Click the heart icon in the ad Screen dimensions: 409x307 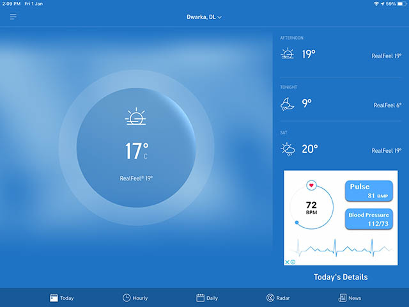pos(311,185)
